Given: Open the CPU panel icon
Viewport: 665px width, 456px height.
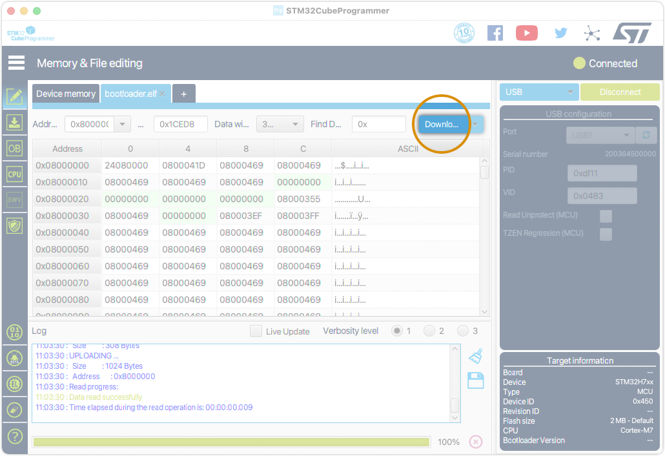Looking at the screenshot, I should pos(14,174).
